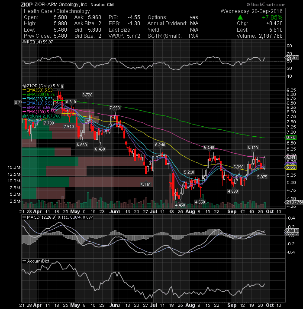Click the Wednesday 28-Sep-2016 date

[251, 11]
